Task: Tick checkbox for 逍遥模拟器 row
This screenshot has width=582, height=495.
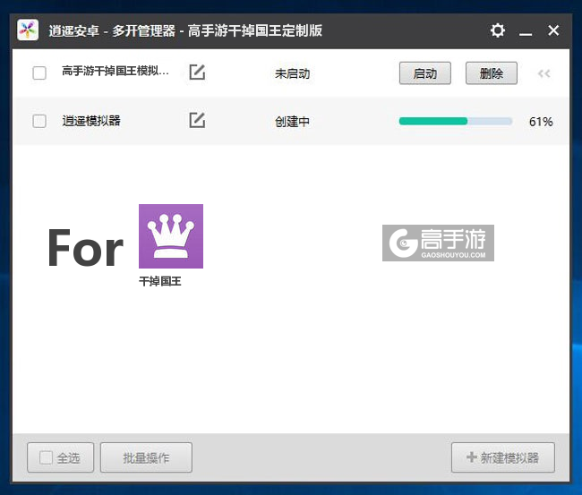Action: pos(39,121)
